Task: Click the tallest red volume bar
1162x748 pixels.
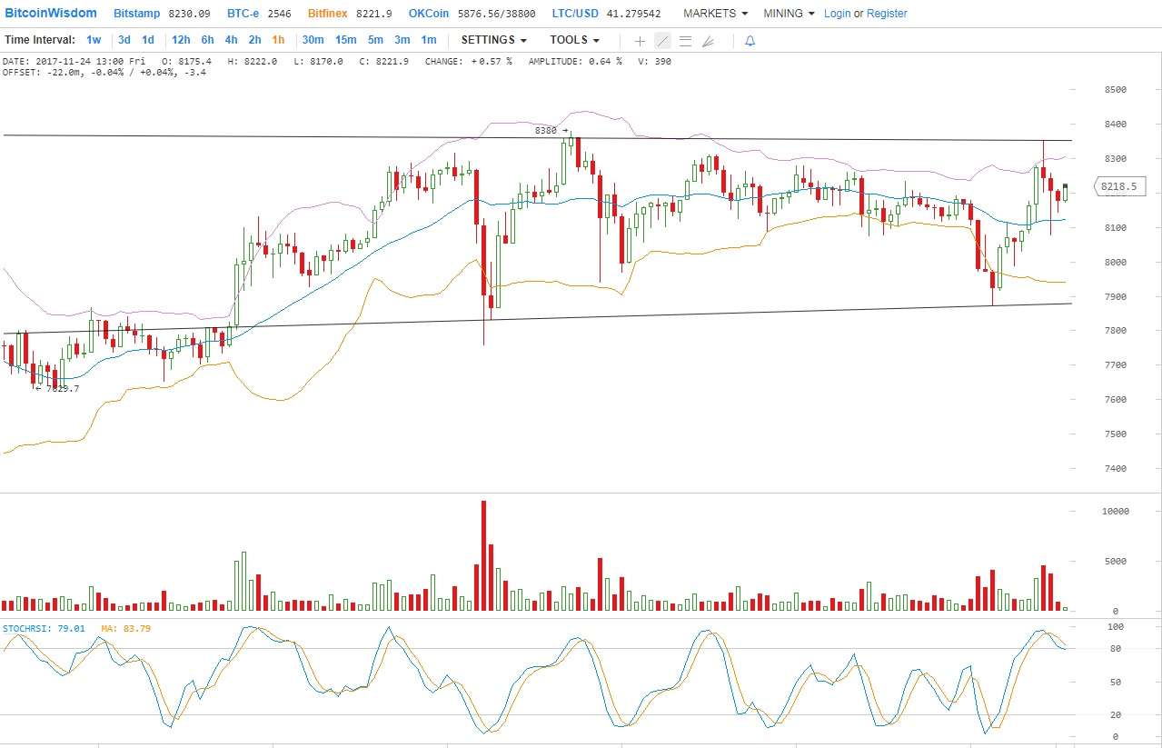Action: coord(483,555)
